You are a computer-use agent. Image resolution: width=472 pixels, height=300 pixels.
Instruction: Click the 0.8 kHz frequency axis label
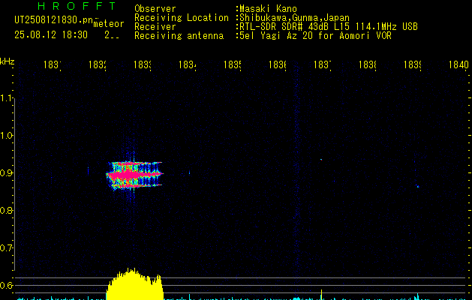tap(8, 210)
